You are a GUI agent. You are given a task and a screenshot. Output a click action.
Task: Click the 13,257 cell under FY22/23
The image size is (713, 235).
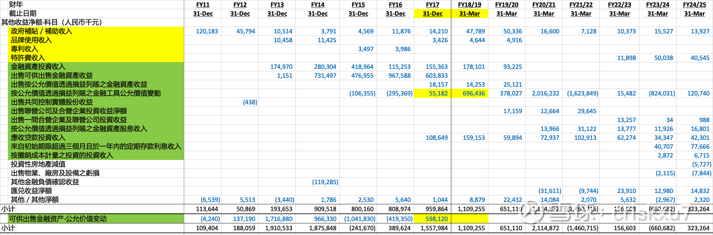(x=626, y=120)
